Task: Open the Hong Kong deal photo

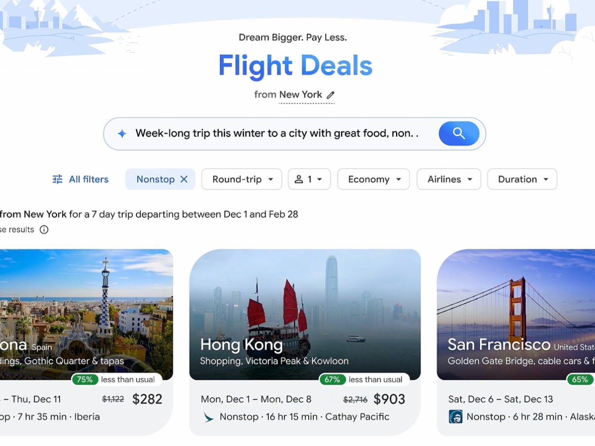Action: [305, 314]
